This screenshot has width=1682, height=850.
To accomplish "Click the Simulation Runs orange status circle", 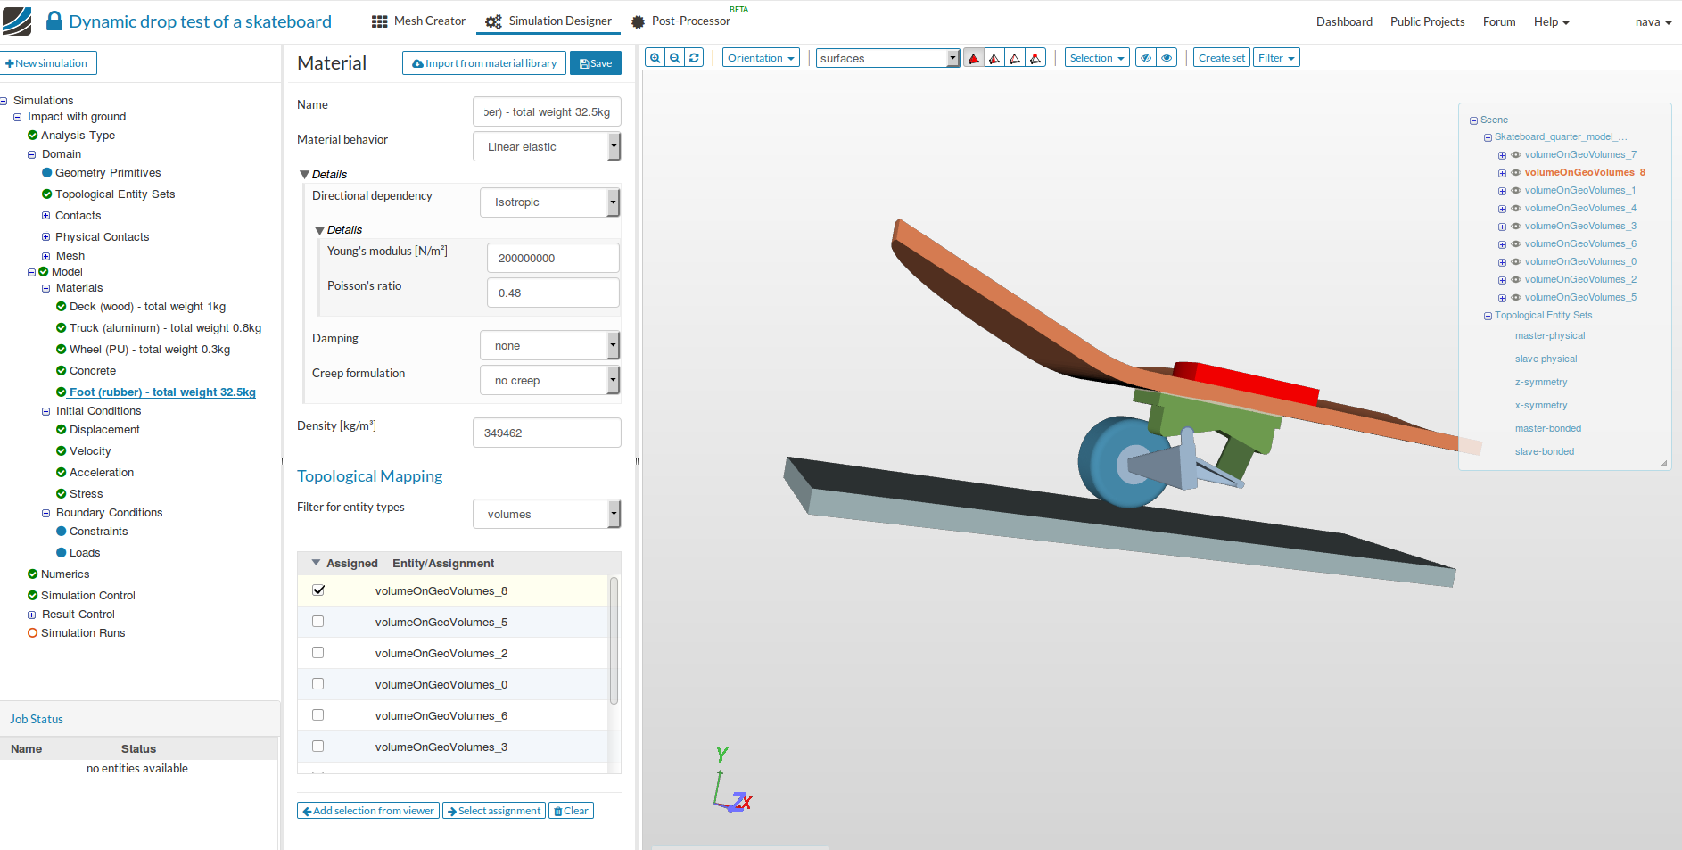I will tap(32, 633).
